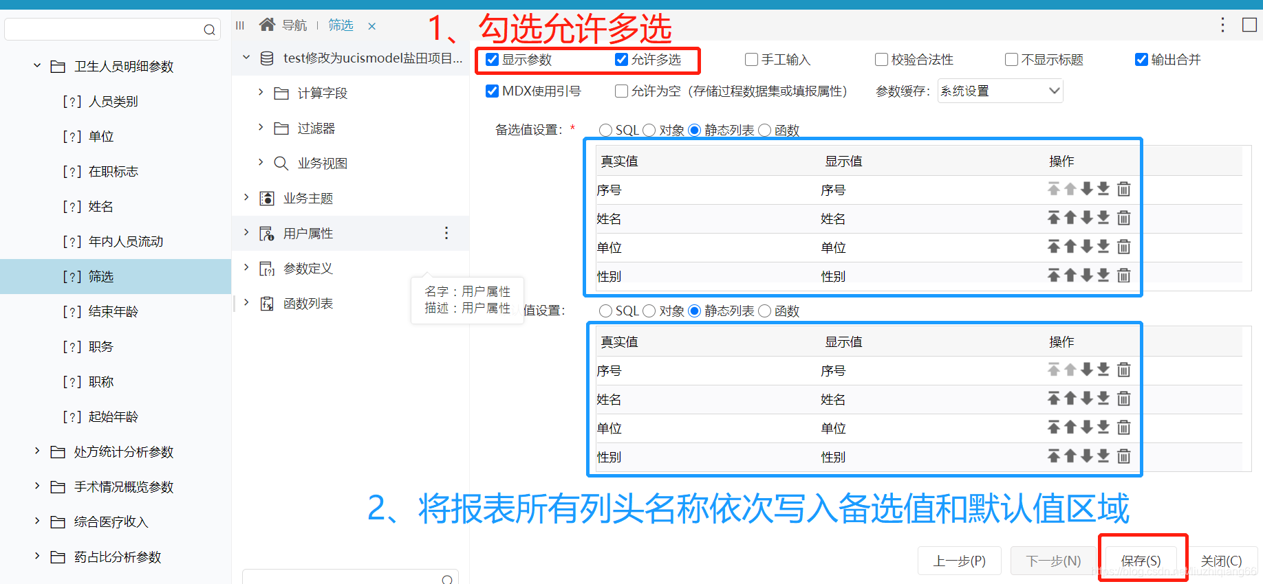The width and height of the screenshot is (1263, 584).
Task: Expand 计算字段 node
Action: [261, 92]
